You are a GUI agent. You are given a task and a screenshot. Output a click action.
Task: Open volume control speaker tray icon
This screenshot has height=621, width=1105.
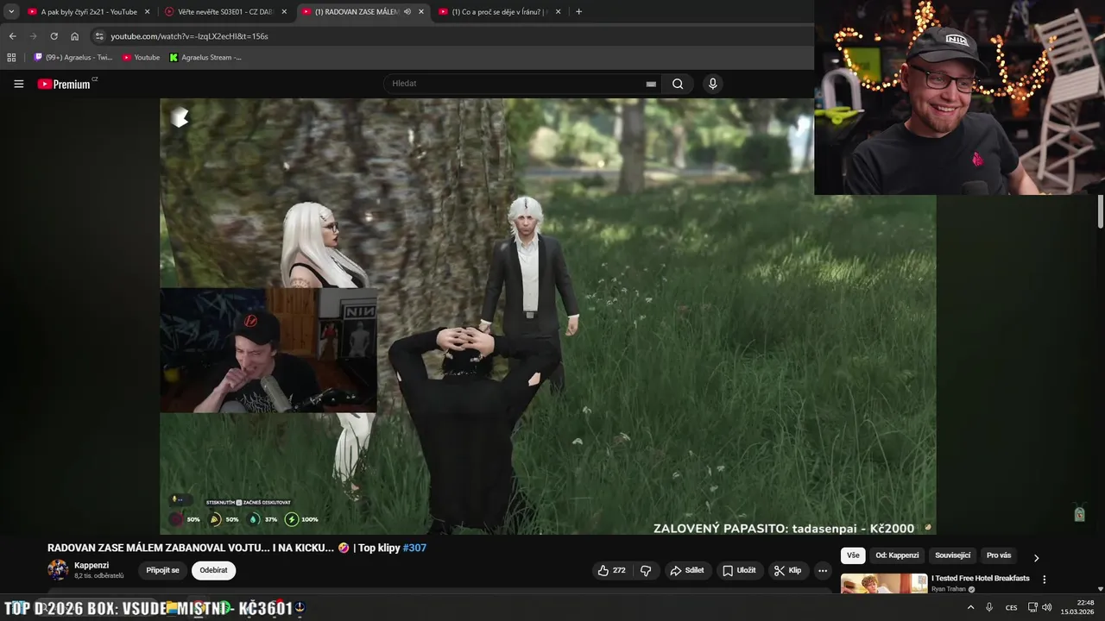pos(1046,607)
